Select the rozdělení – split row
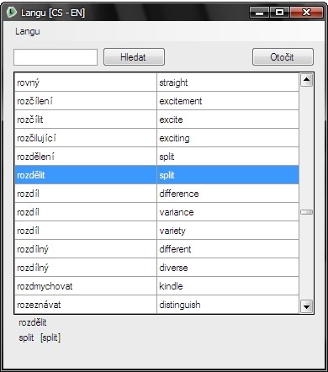 156,157
